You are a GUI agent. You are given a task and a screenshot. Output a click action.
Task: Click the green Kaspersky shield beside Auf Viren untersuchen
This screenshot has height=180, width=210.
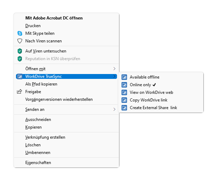(x=20, y=51)
